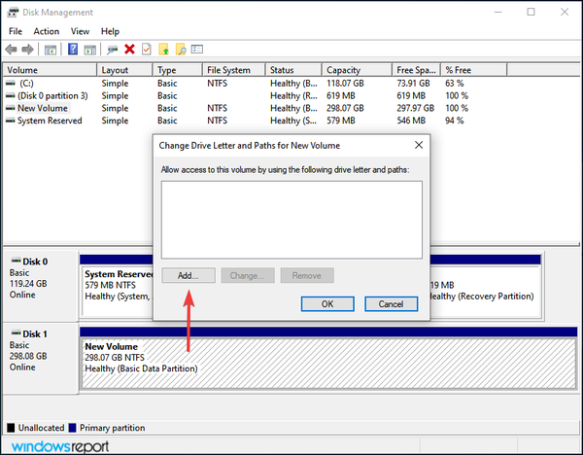Click the Disk Management title bar icon
This screenshot has height=455, width=583.
coord(13,13)
